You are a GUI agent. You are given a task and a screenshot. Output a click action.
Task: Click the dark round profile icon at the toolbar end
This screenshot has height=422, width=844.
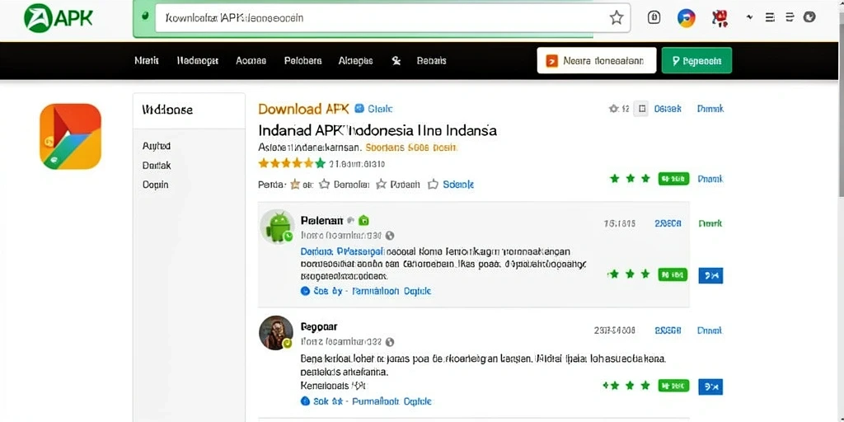[809, 17]
